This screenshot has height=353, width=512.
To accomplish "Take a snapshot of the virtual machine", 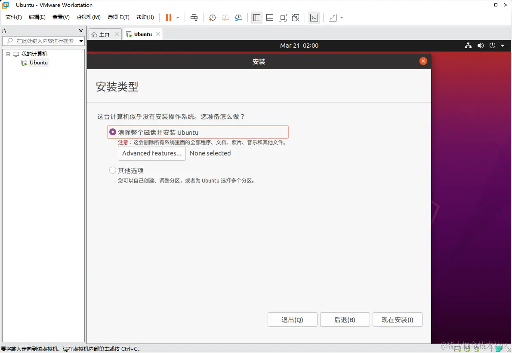I will pyautogui.click(x=212, y=18).
